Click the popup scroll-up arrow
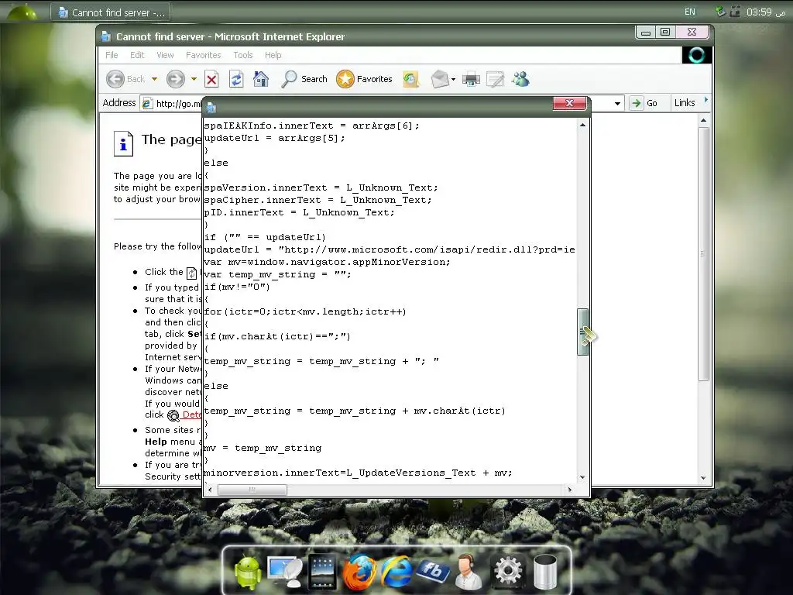Viewport: 793px width, 595px height. [582, 125]
